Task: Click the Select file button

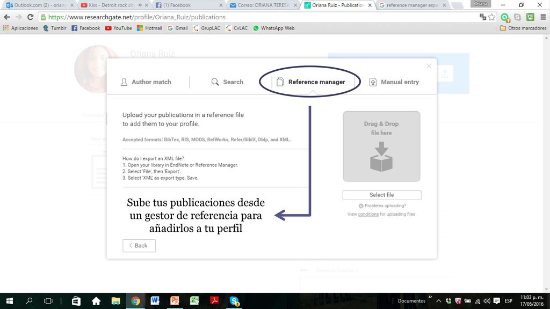Action: tap(382, 195)
